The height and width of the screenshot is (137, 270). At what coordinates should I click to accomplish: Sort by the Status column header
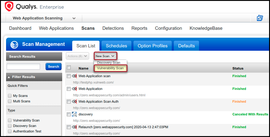pyautogui.click(x=238, y=68)
